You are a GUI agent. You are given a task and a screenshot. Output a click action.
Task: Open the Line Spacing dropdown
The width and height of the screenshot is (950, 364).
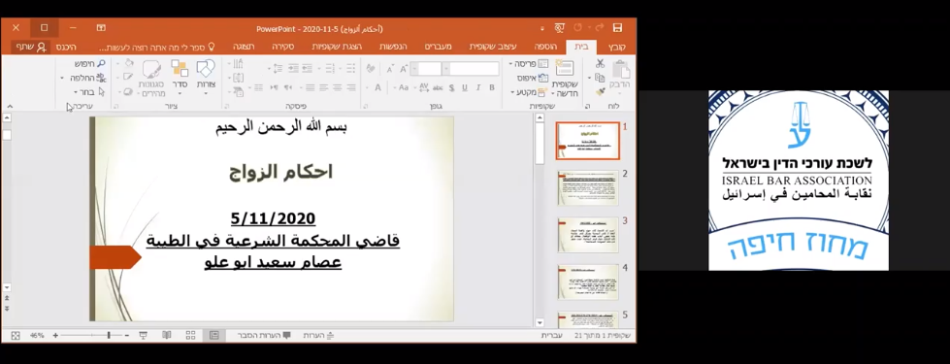click(275, 69)
